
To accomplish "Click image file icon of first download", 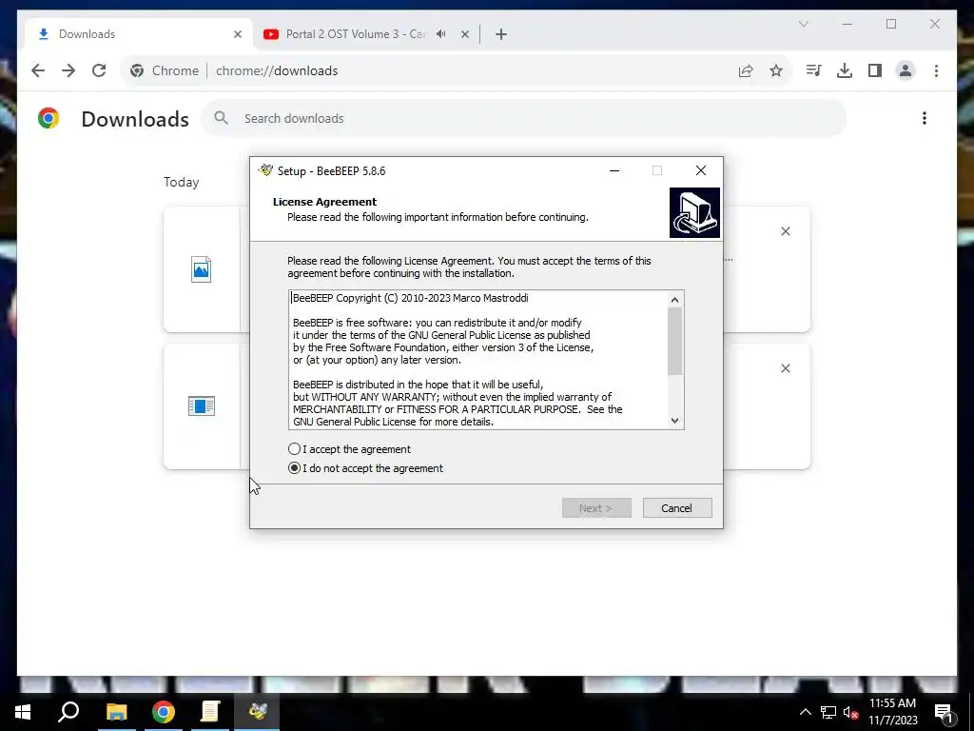I will click(x=202, y=269).
